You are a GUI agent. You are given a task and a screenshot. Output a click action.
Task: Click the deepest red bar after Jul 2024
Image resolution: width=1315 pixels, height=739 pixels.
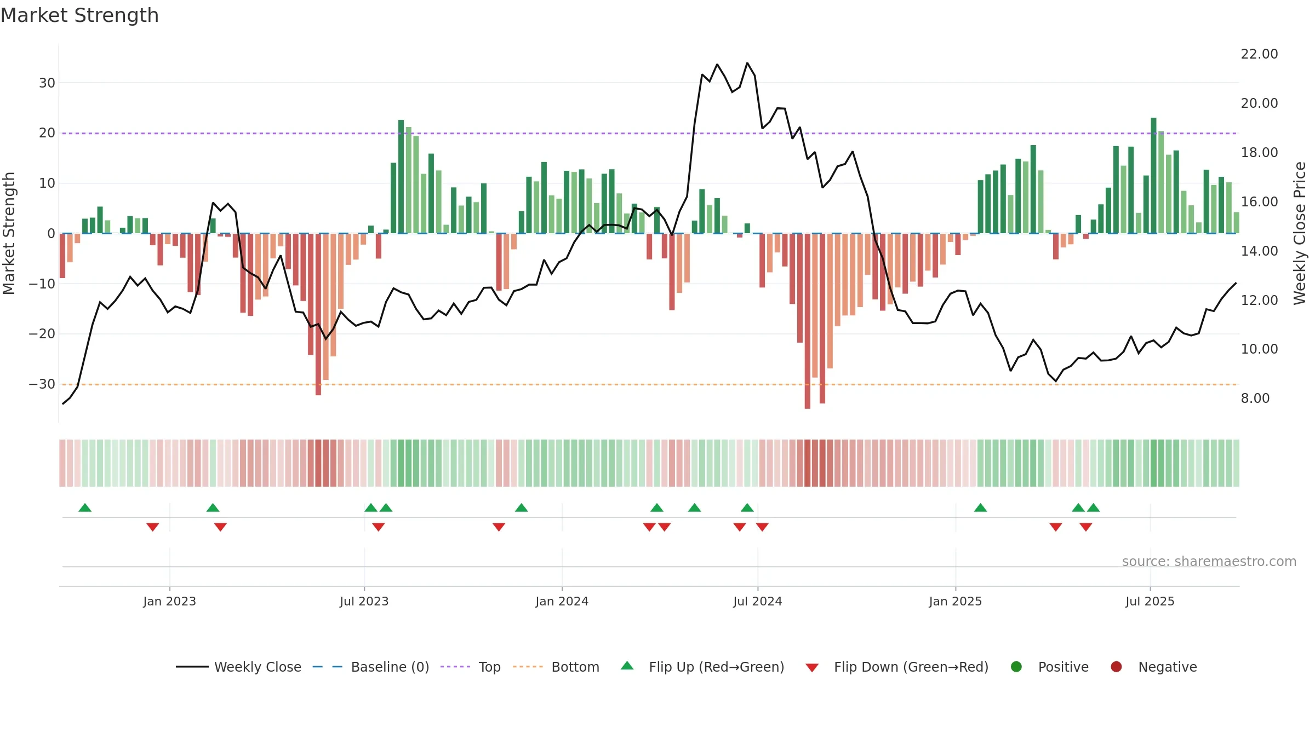[808, 321]
